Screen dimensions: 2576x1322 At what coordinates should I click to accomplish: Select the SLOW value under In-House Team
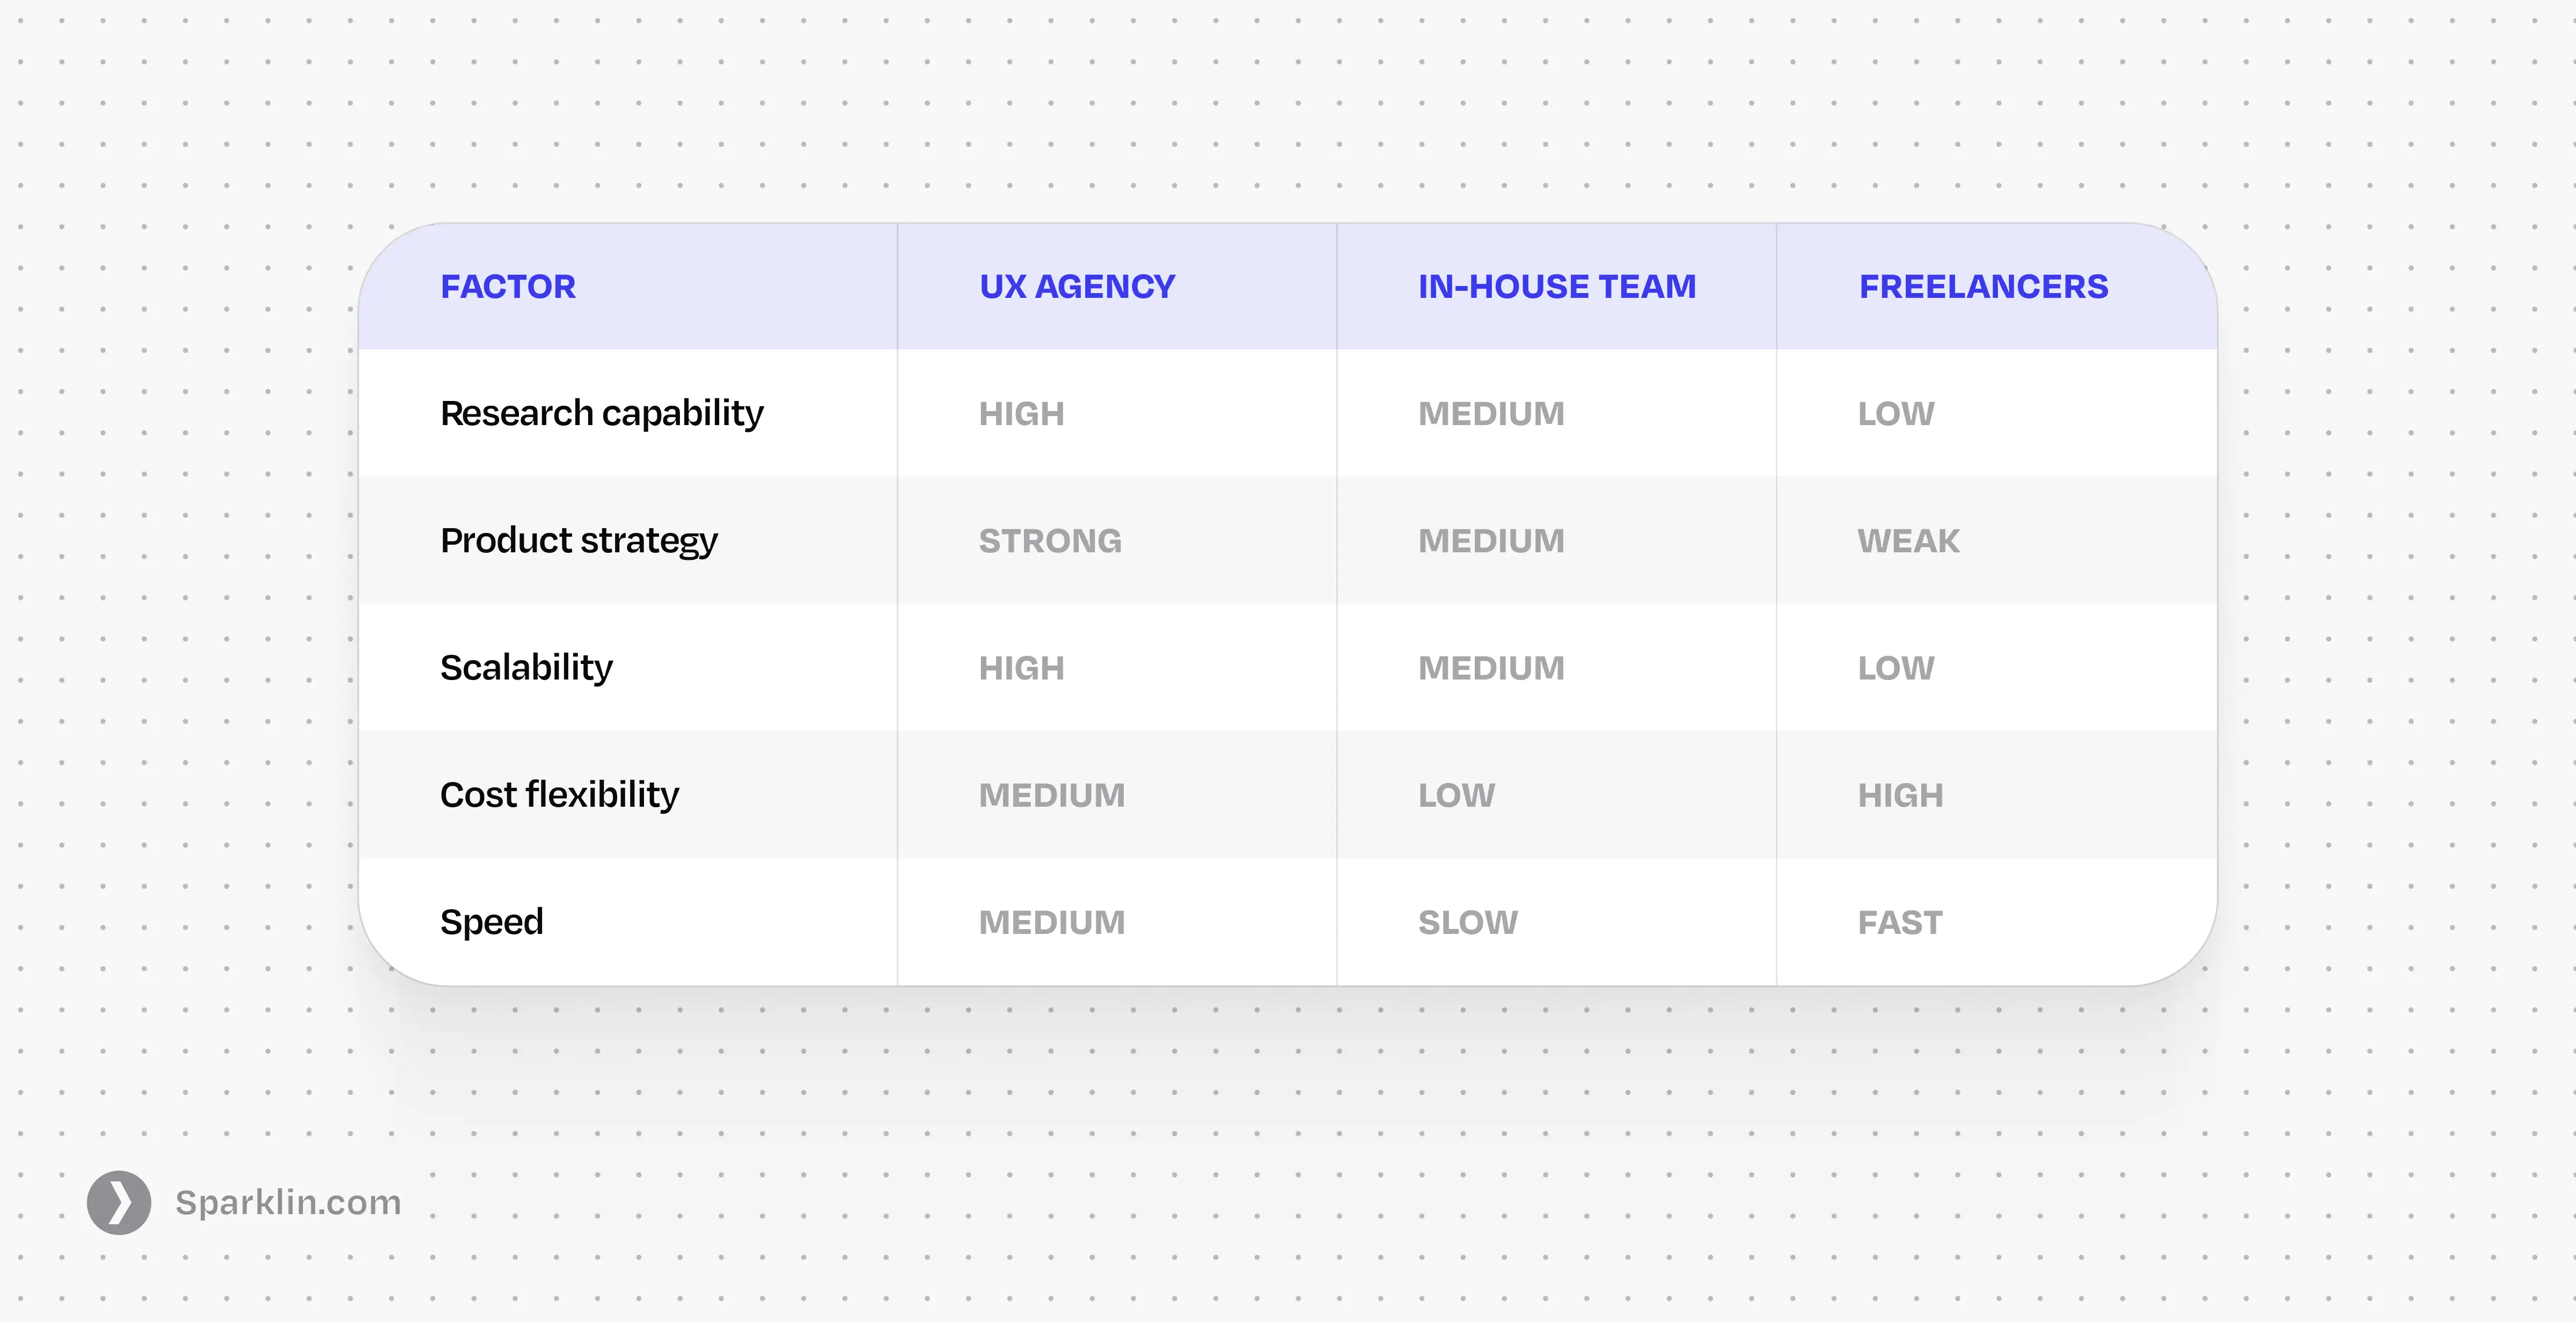click(x=1468, y=922)
